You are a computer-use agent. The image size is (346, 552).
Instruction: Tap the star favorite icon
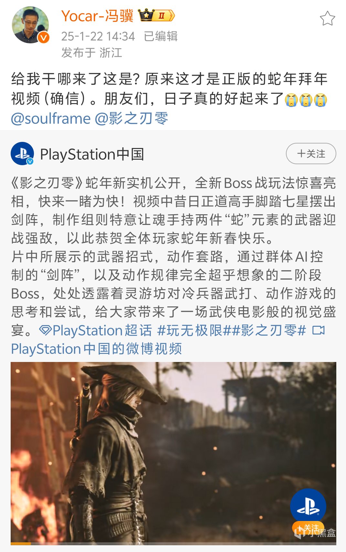click(327, 18)
